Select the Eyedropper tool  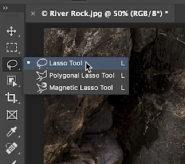pos(12,131)
